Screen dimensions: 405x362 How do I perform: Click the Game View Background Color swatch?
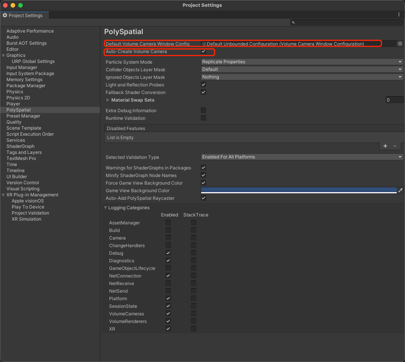[299, 190]
